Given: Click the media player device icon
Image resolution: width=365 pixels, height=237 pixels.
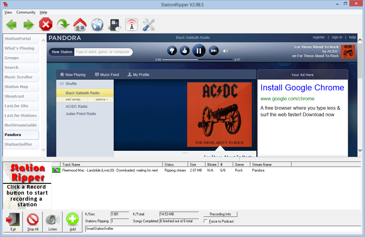Looking at the screenshot, I should click(115, 25).
